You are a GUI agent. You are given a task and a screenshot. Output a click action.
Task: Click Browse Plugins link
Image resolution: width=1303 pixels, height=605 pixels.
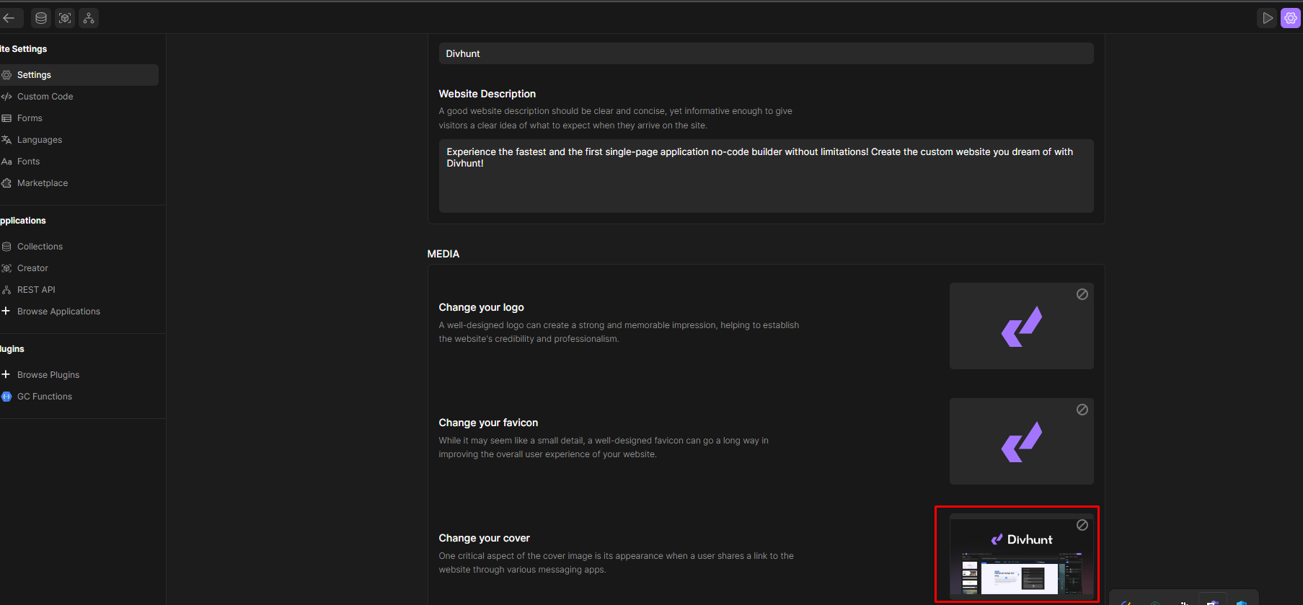pos(48,375)
